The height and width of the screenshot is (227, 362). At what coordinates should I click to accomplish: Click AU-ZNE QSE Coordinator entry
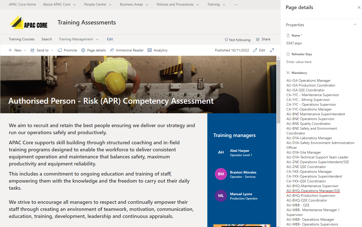click(x=306, y=167)
